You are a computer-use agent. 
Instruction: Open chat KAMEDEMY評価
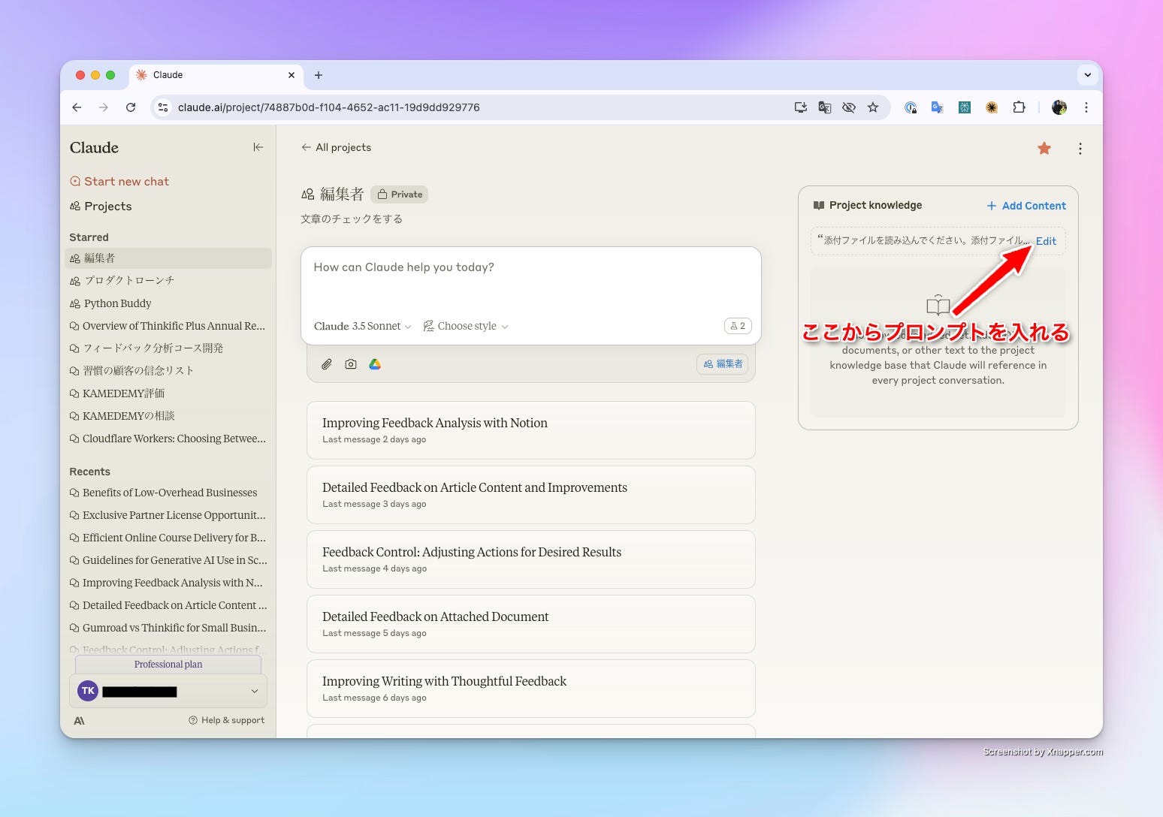(x=168, y=393)
